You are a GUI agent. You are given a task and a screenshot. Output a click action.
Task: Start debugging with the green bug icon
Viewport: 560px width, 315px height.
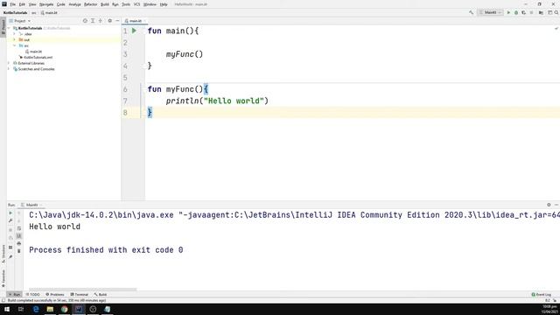pos(516,12)
